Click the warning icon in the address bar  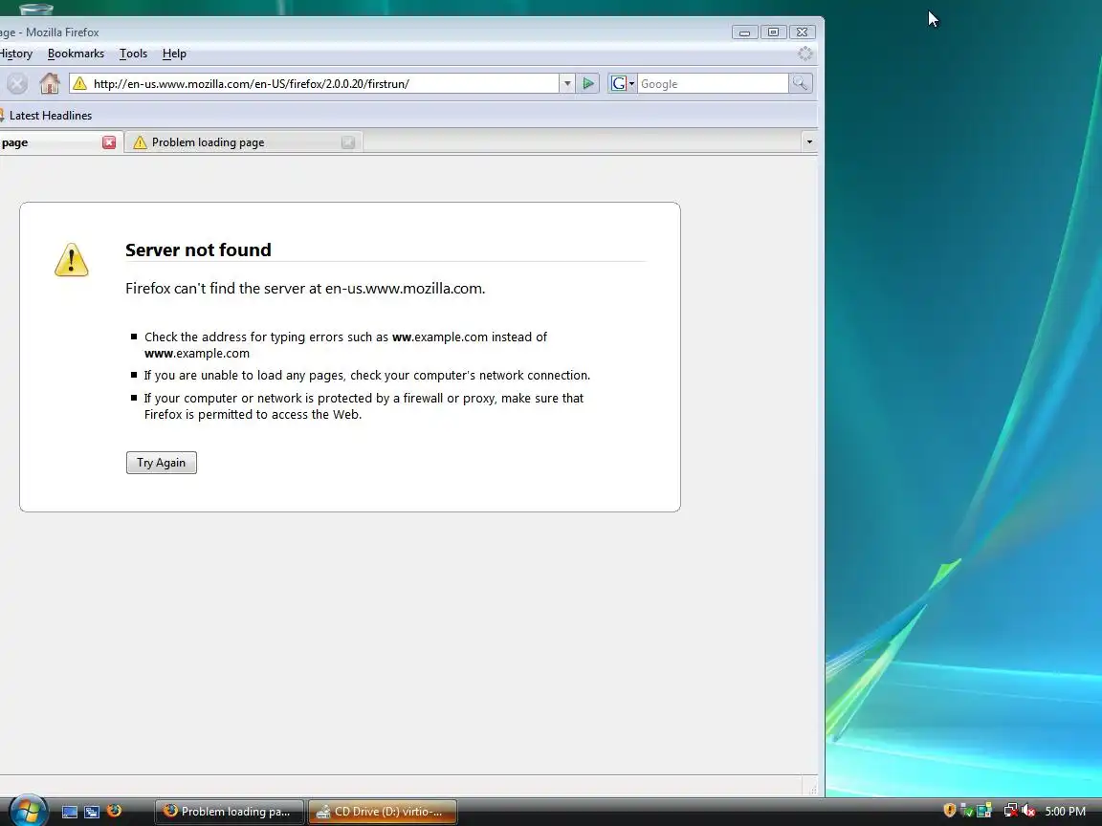pyautogui.click(x=80, y=83)
